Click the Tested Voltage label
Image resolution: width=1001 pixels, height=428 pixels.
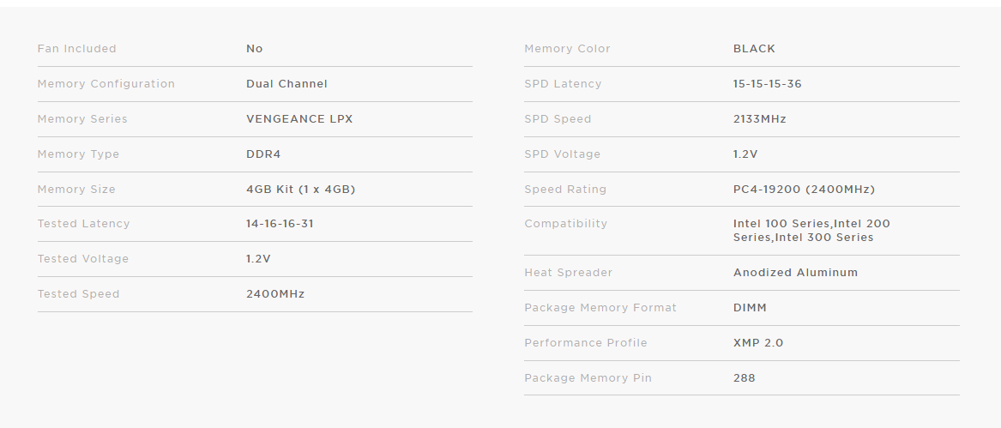pos(83,259)
